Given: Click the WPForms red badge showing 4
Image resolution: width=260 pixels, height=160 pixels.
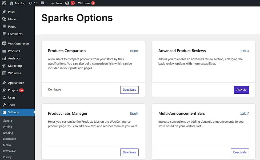Looking at the screenshot, I should point(93,3).
